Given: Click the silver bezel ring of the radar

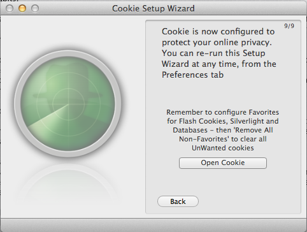Looking at the screenshot, I should coord(68,54).
